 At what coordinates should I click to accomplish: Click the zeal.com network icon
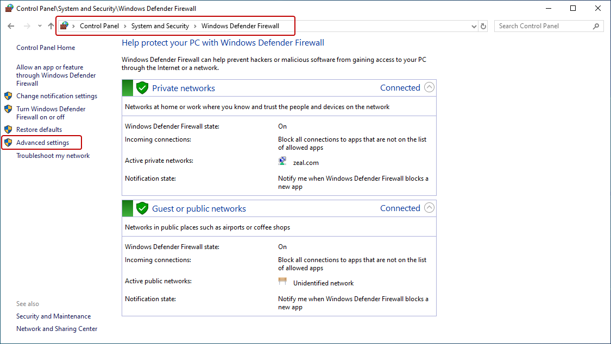pyautogui.click(x=282, y=161)
